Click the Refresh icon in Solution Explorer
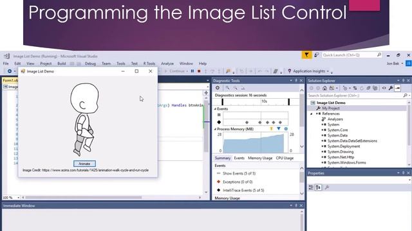 [x=362, y=88]
